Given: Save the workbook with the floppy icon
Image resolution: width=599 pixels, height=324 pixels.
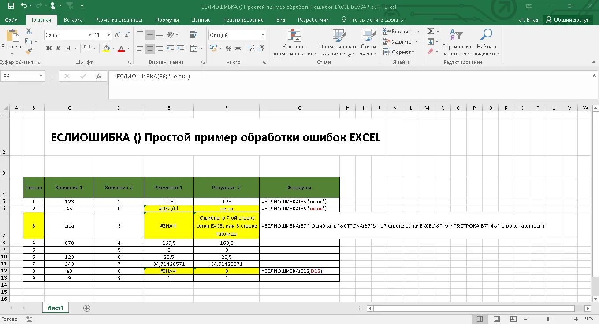Looking at the screenshot, I should (11, 6).
